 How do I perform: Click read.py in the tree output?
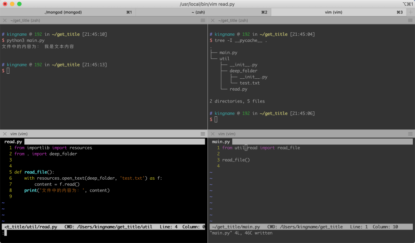[239, 89]
